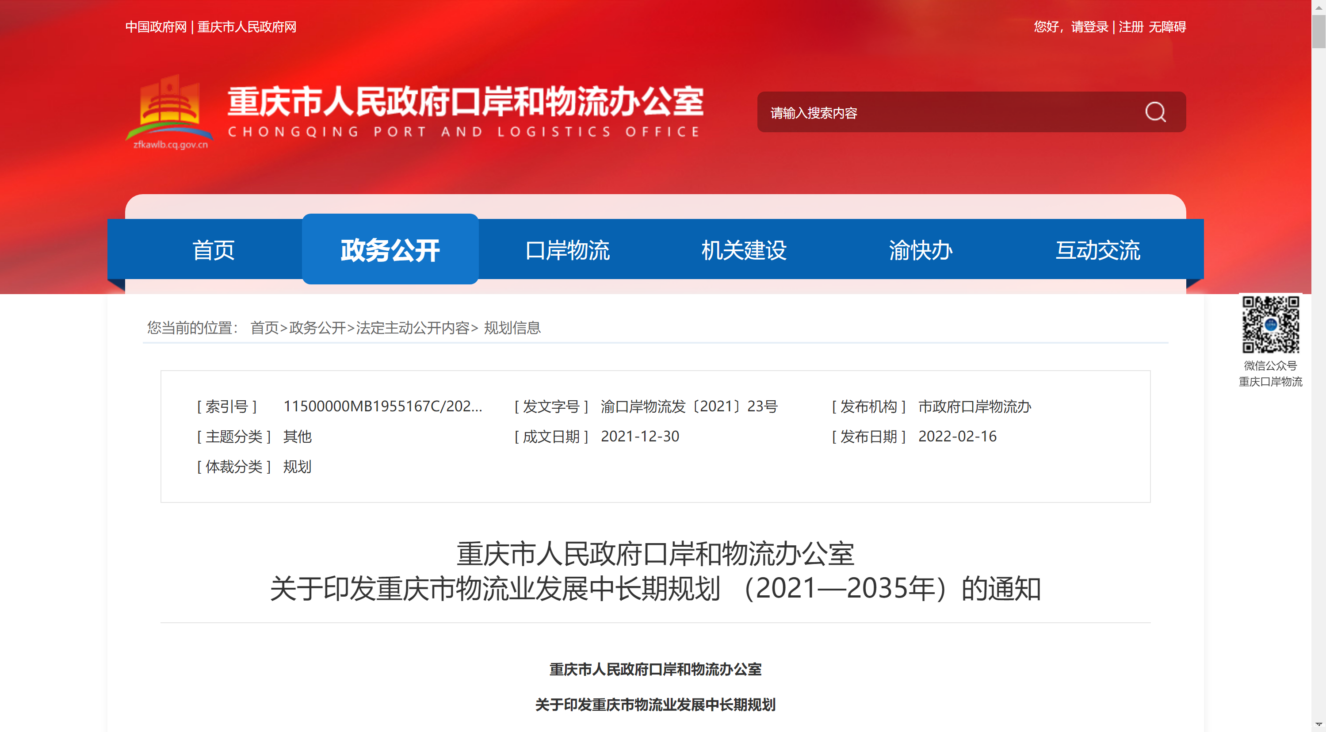Click the 注册 register link

1131,27
